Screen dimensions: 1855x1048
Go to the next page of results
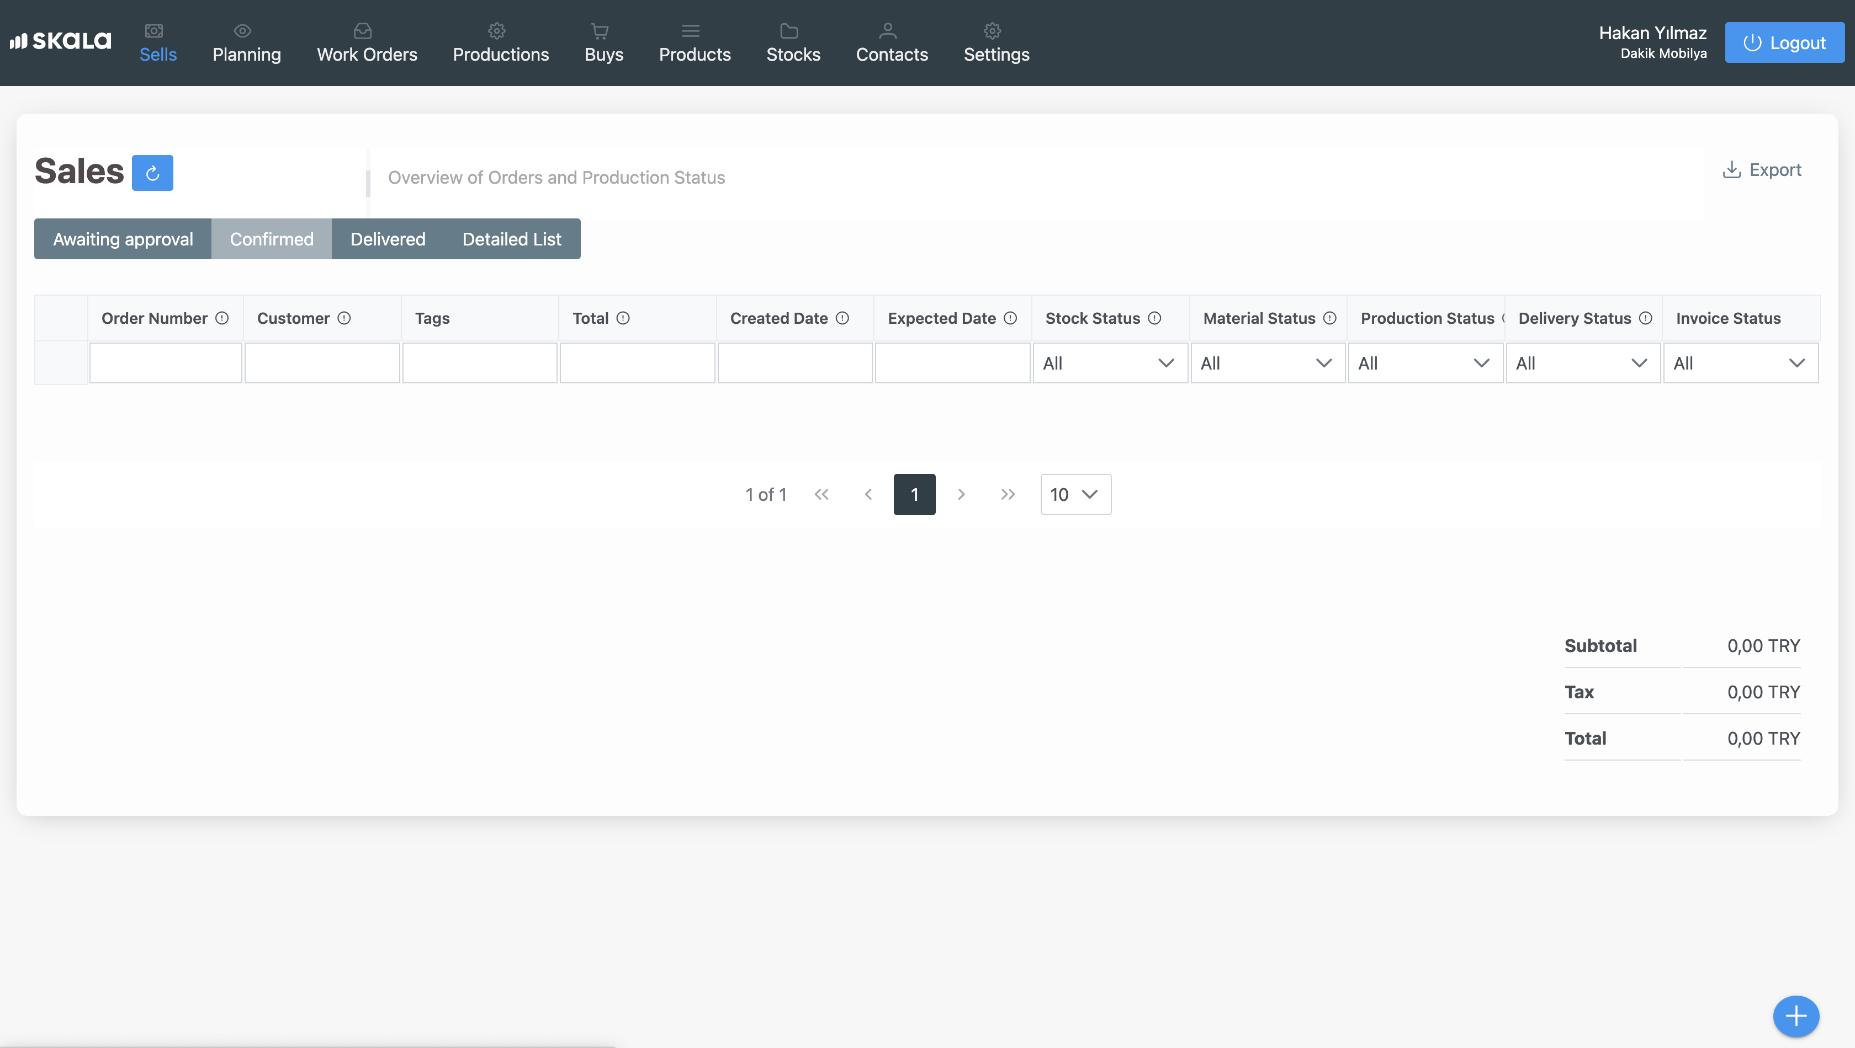coord(961,494)
